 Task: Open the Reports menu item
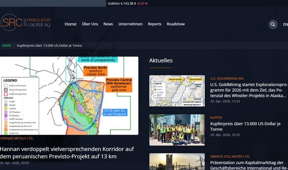tap(154, 24)
